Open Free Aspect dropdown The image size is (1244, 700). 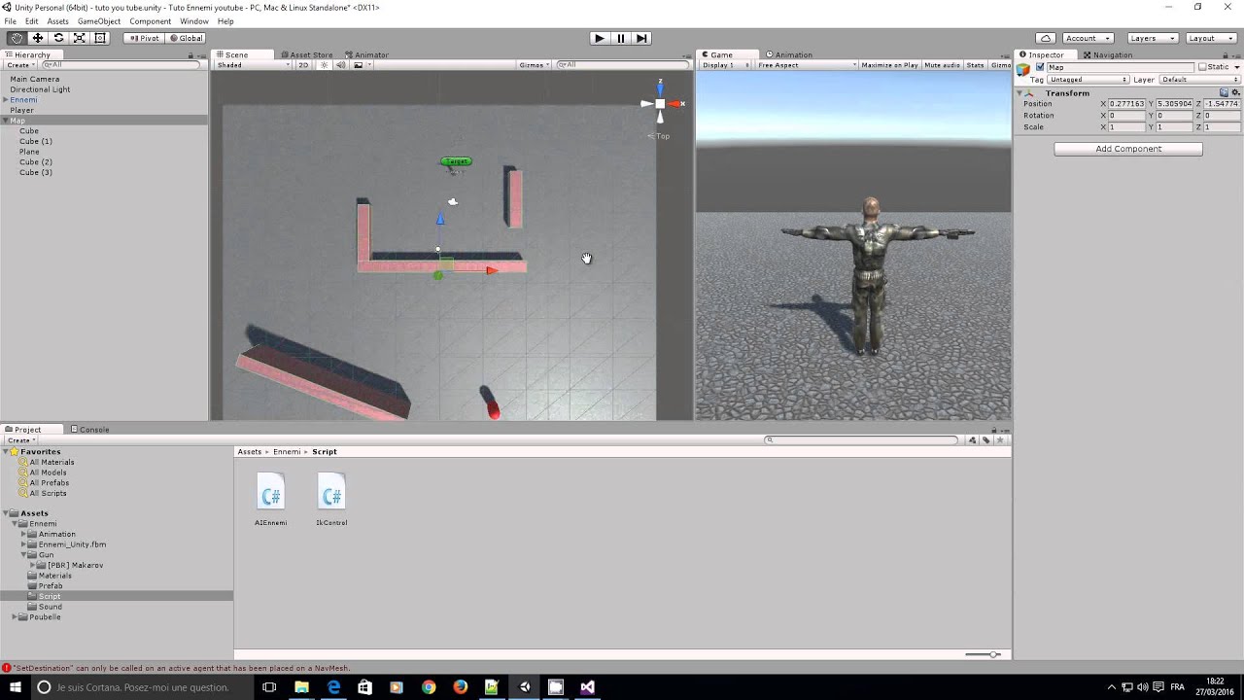click(x=807, y=65)
